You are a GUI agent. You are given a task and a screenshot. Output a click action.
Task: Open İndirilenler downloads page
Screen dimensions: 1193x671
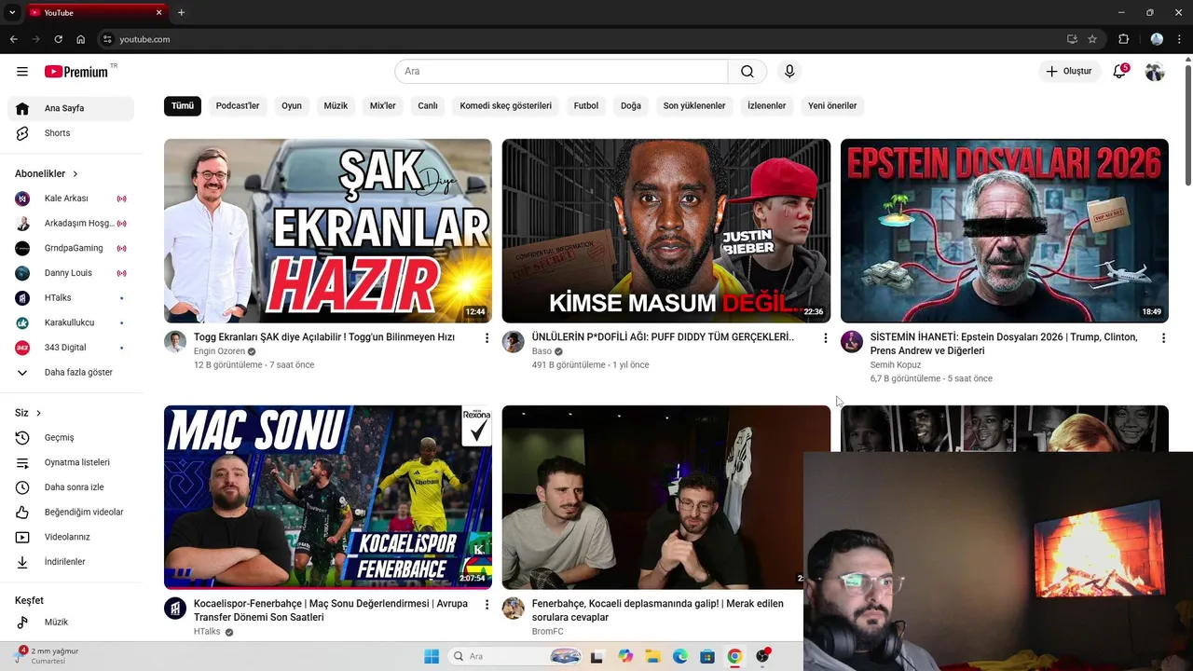click(x=71, y=562)
